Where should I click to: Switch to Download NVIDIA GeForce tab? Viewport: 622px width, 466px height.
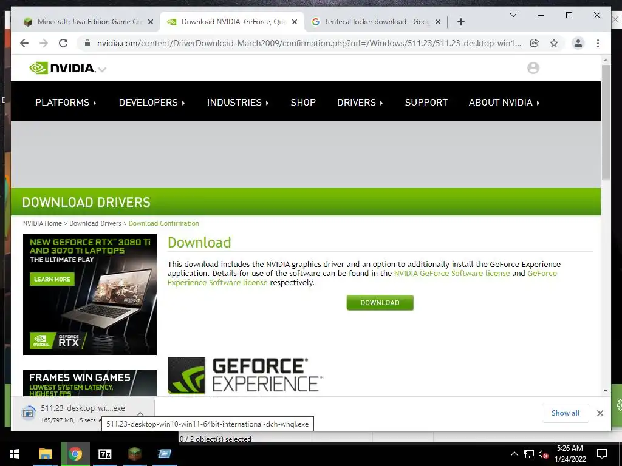click(x=232, y=22)
